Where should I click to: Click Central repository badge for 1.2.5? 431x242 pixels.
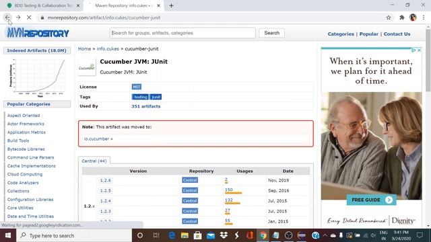(190, 190)
